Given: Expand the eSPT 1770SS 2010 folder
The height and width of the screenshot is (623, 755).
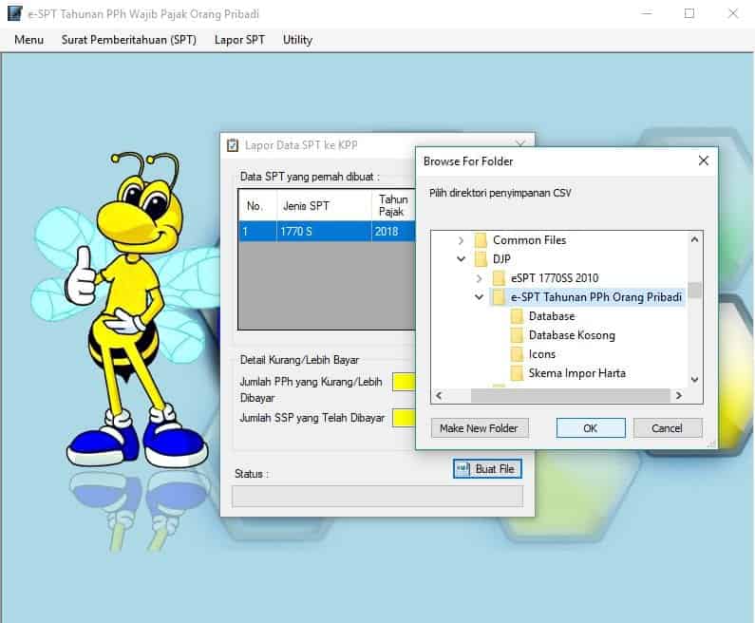Looking at the screenshot, I should [479, 278].
